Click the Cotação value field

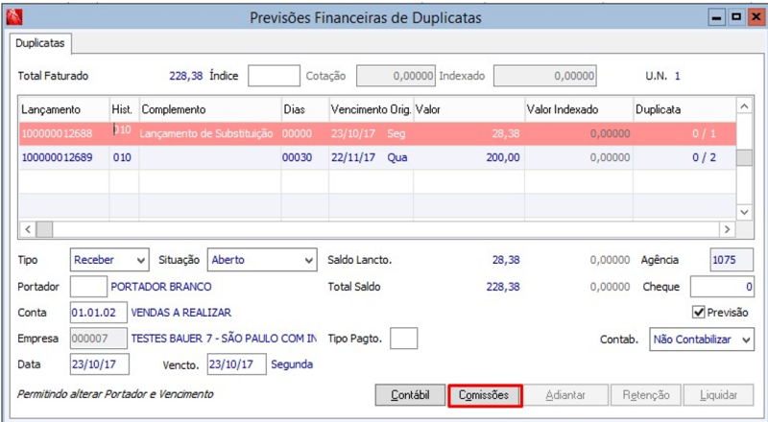coord(396,76)
